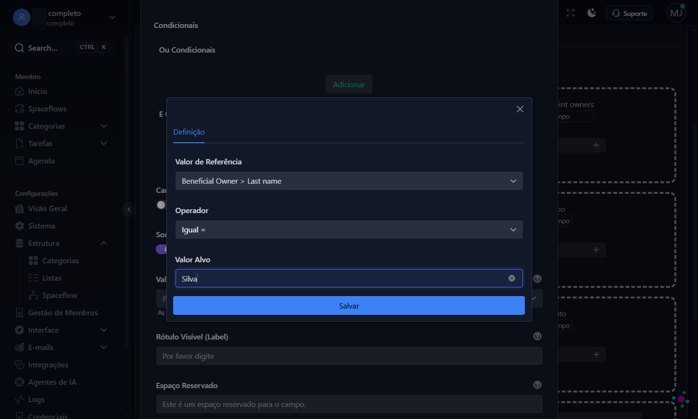Click help icon beside Rótulo Visível
The image size is (698, 419).
click(537, 336)
